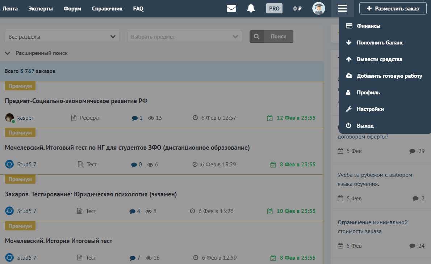Open the messages envelope icon
This screenshot has height=264, width=431.
(x=231, y=9)
